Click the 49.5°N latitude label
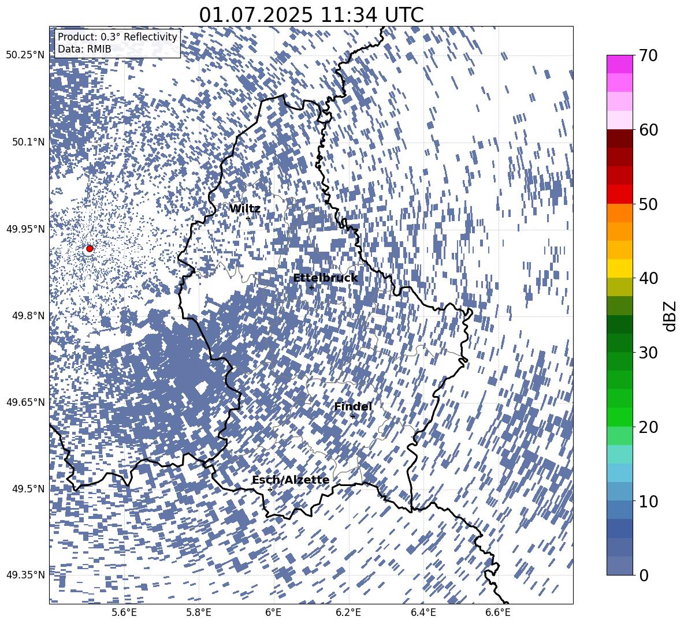The height and width of the screenshot is (624, 684). pyautogui.click(x=28, y=488)
